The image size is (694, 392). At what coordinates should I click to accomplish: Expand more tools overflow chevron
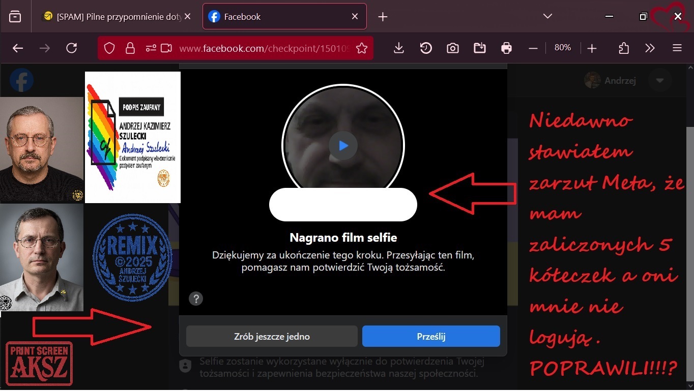coord(650,48)
